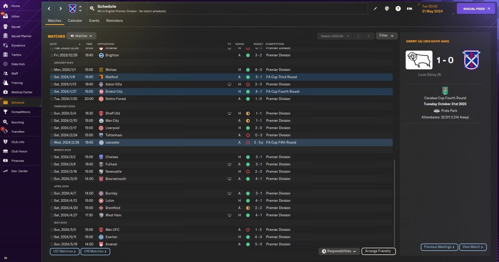Open the Club Vision icon
The width and height of the screenshot is (499, 262).
(5, 151)
